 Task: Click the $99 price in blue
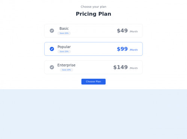122,49
